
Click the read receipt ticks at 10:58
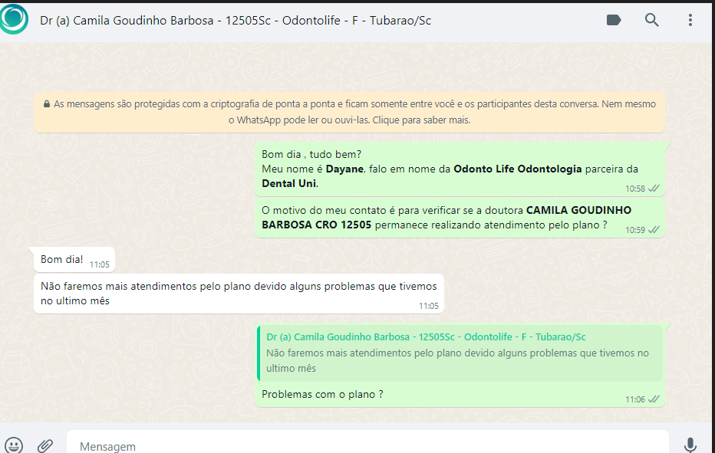pos(654,189)
